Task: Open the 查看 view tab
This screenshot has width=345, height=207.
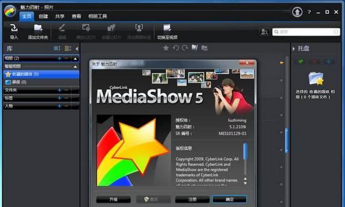Action: click(76, 16)
